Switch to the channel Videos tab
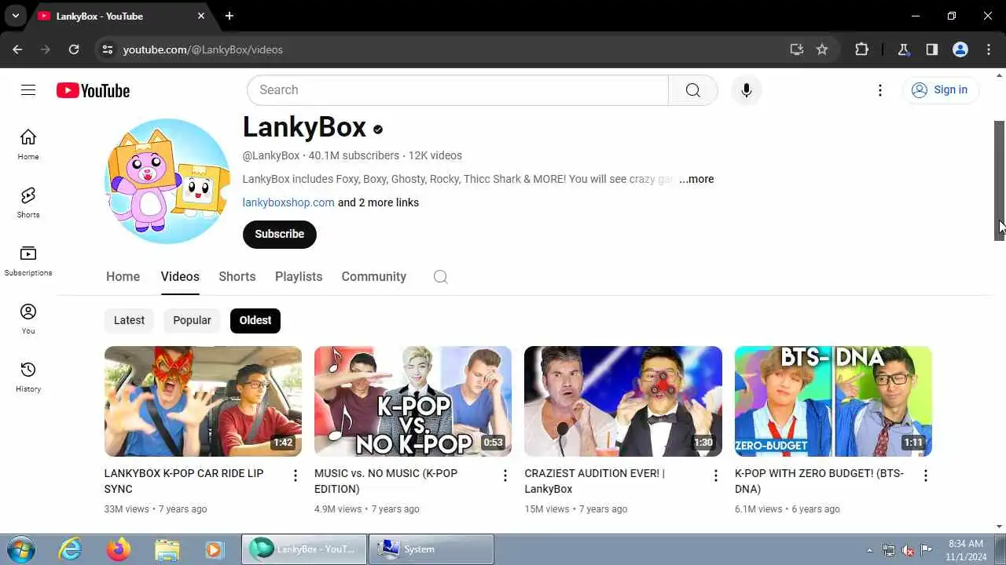The width and height of the screenshot is (1006, 565). [180, 276]
